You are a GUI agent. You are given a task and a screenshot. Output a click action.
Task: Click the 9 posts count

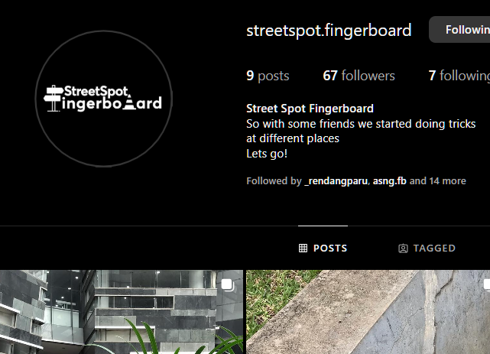[268, 76]
